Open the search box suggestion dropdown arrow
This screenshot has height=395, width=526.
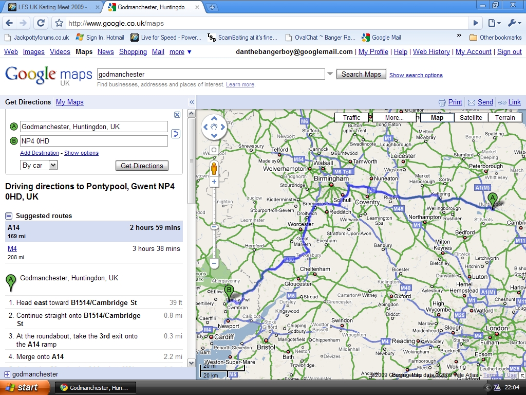point(330,74)
